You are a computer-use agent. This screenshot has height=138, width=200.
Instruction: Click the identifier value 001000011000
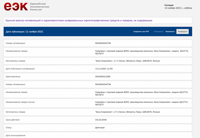(x=103, y=77)
